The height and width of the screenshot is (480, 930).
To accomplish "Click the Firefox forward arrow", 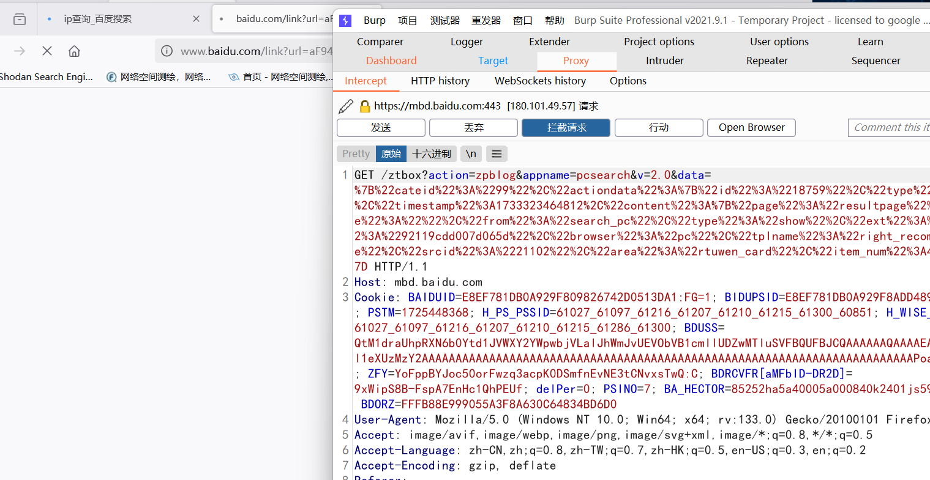I will [x=20, y=51].
